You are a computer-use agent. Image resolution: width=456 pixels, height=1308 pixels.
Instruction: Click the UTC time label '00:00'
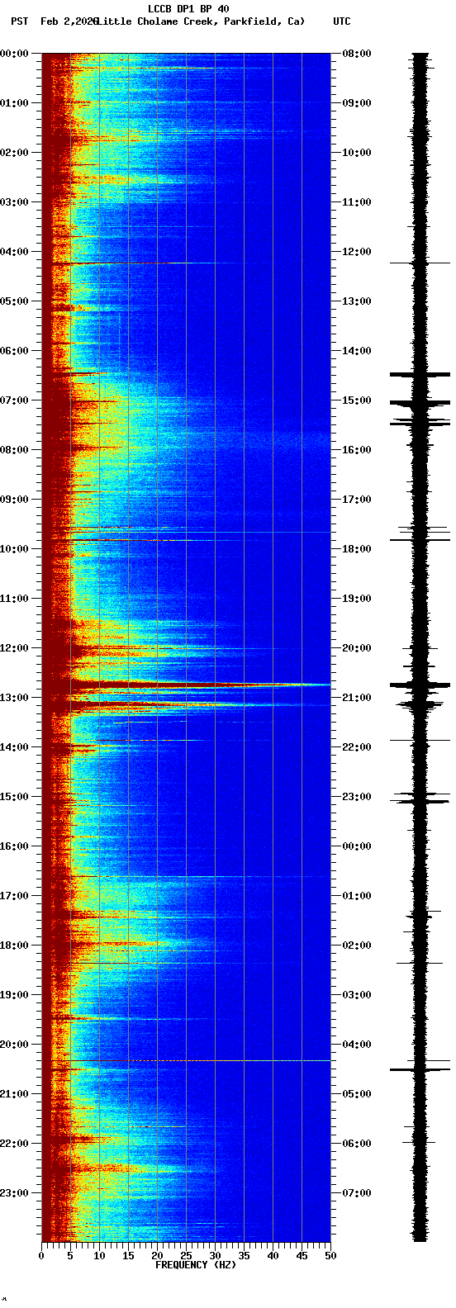[357, 846]
